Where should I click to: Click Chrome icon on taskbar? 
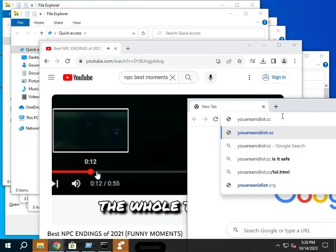[x=56, y=245]
